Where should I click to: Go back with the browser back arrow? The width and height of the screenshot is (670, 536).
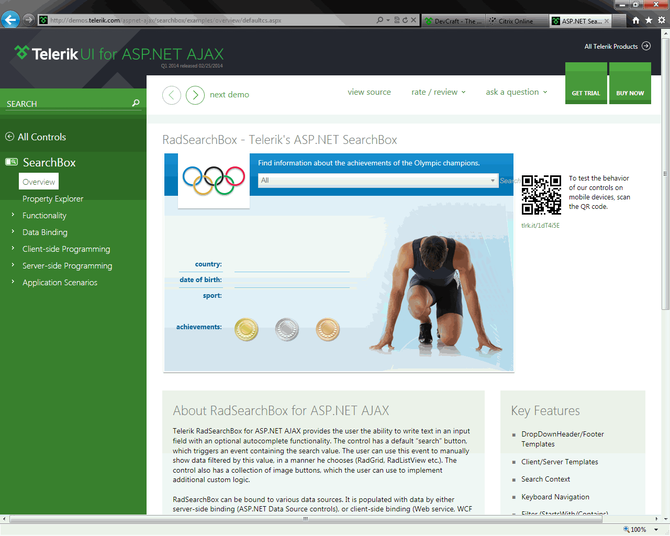pos(10,20)
